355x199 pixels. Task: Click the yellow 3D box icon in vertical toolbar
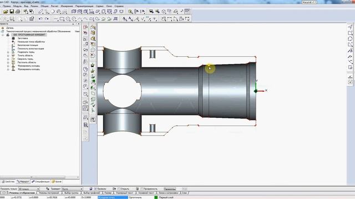93,33
